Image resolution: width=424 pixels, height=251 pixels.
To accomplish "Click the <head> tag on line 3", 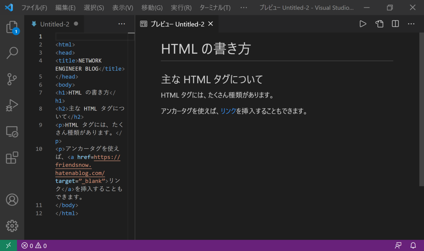I will (x=65, y=53).
